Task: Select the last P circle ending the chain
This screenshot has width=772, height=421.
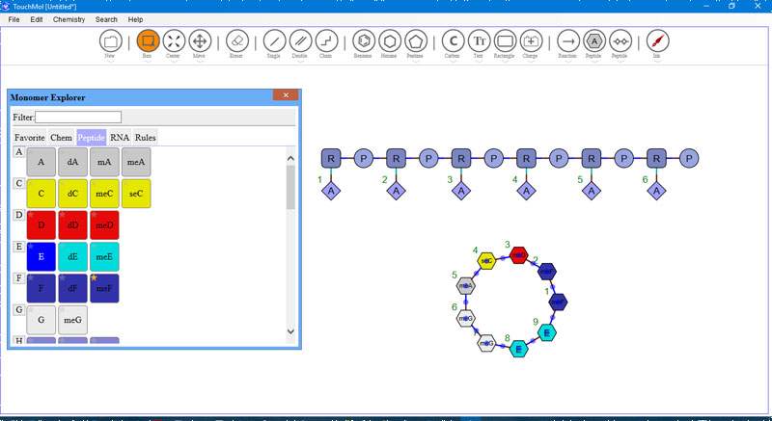Action: [x=689, y=159]
